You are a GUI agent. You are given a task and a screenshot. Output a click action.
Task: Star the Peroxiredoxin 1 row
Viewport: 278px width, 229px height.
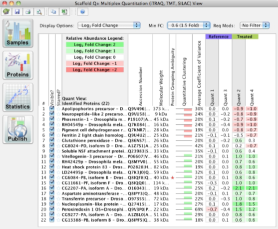click(x=58, y=209)
